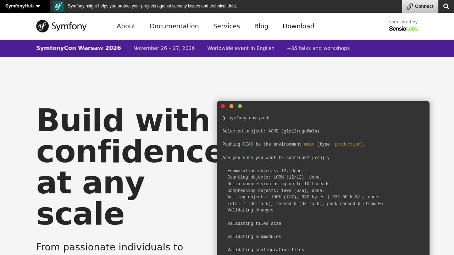Click the Validating changes line

coord(250,210)
